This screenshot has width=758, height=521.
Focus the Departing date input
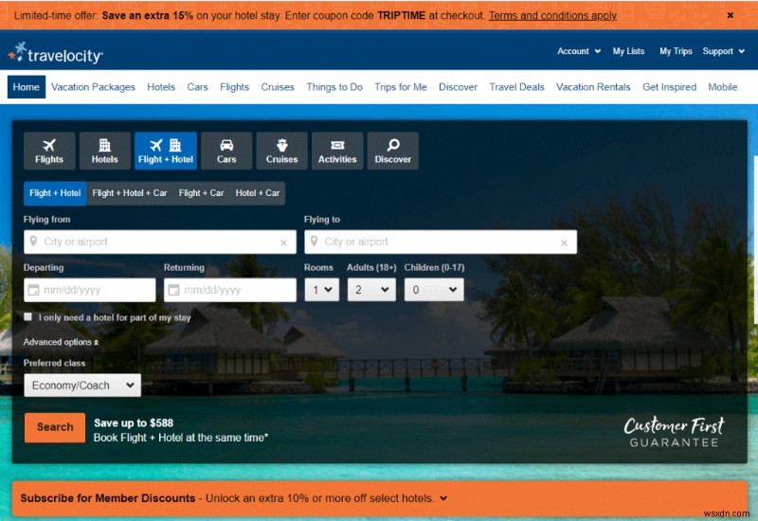(90, 290)
